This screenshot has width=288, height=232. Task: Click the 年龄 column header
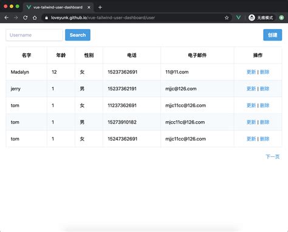coord(61,55)
